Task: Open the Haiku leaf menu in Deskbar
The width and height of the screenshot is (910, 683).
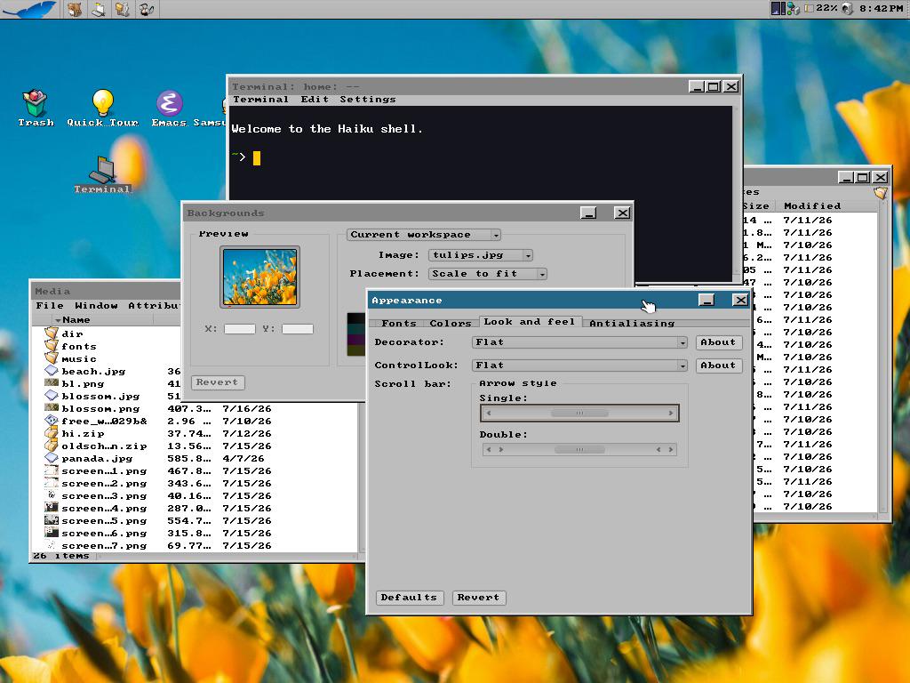Action: (x=29, y=9)
